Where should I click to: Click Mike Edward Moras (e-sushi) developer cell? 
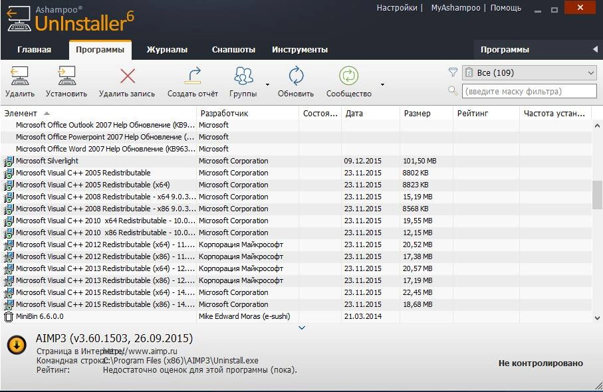[x=244, y=316]
